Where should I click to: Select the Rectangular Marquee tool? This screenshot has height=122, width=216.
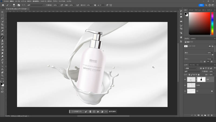[2, 15]
